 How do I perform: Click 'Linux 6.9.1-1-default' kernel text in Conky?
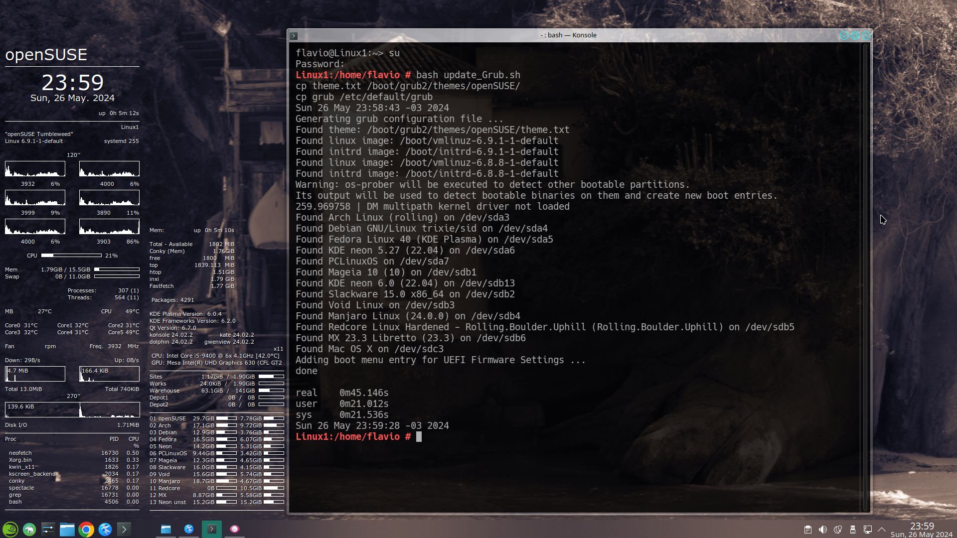point(34,141)
